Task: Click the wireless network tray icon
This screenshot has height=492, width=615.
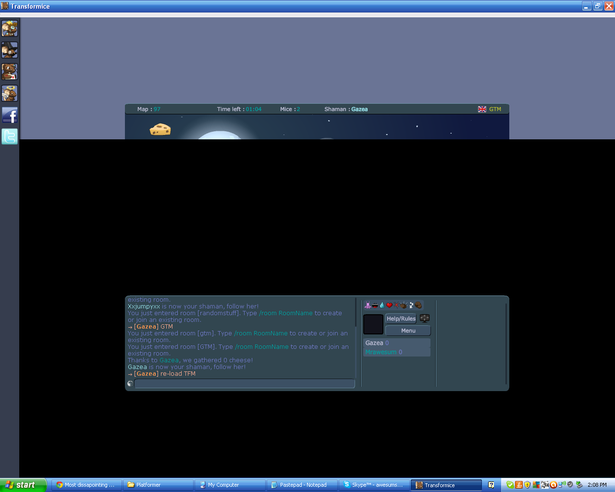Action: point(562,485)
